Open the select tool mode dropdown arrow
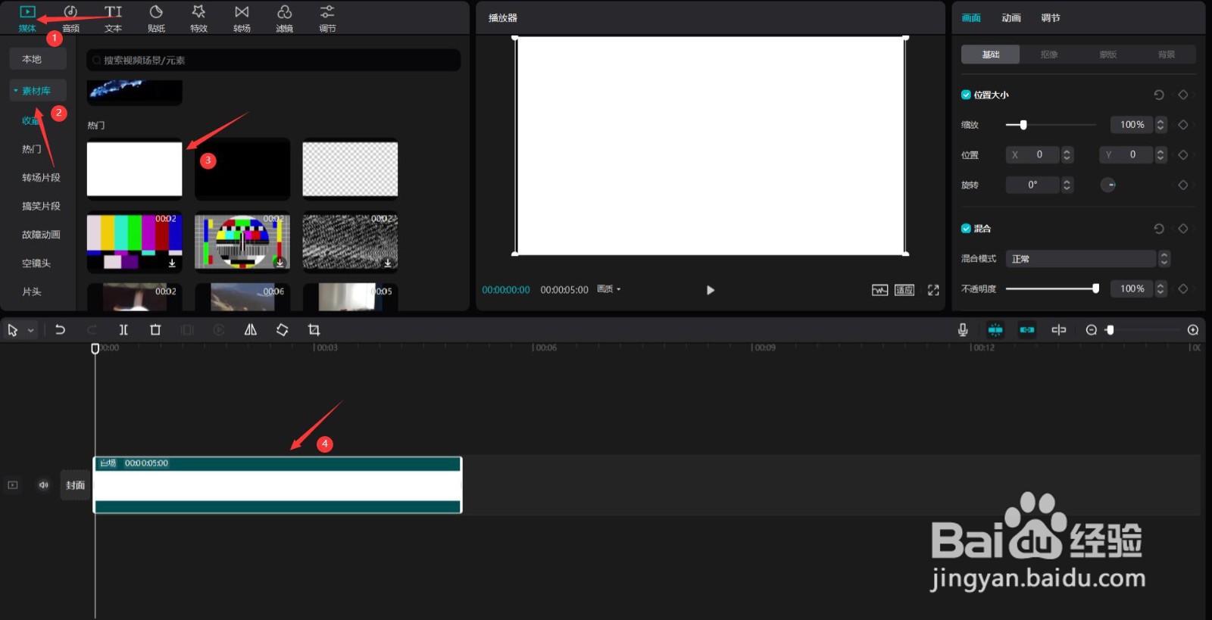Screen dimensions: 1212x620 click(x=31, y=331)
